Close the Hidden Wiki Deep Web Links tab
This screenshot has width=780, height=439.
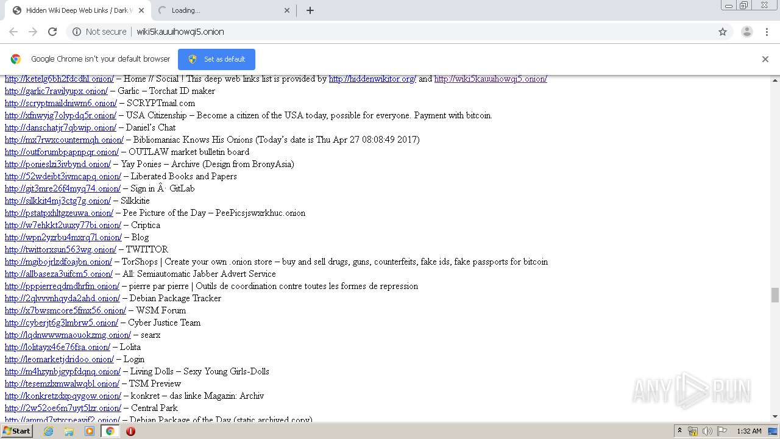(x=141, y=10)
